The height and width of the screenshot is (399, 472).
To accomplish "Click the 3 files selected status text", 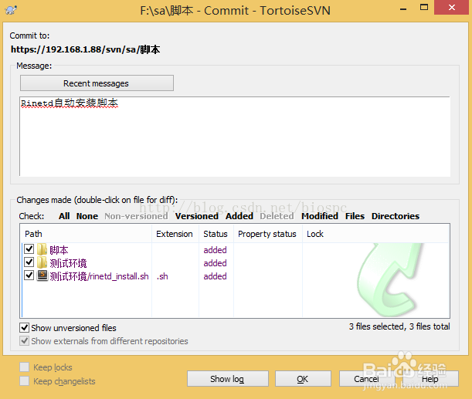I will (x=399, y=326).
